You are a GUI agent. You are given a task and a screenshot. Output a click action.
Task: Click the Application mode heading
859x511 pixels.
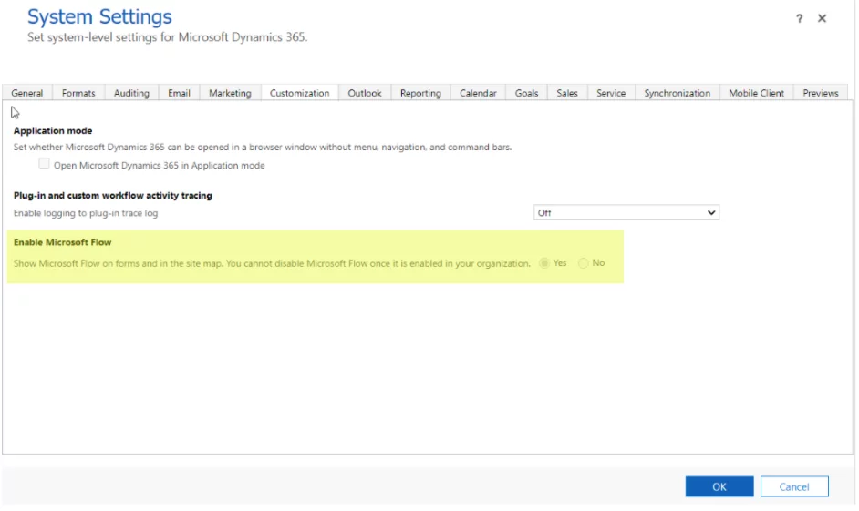click(x=53, y=131)
